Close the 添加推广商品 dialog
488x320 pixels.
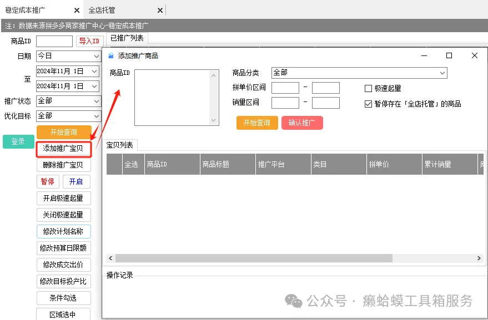(x=475, y=55)
